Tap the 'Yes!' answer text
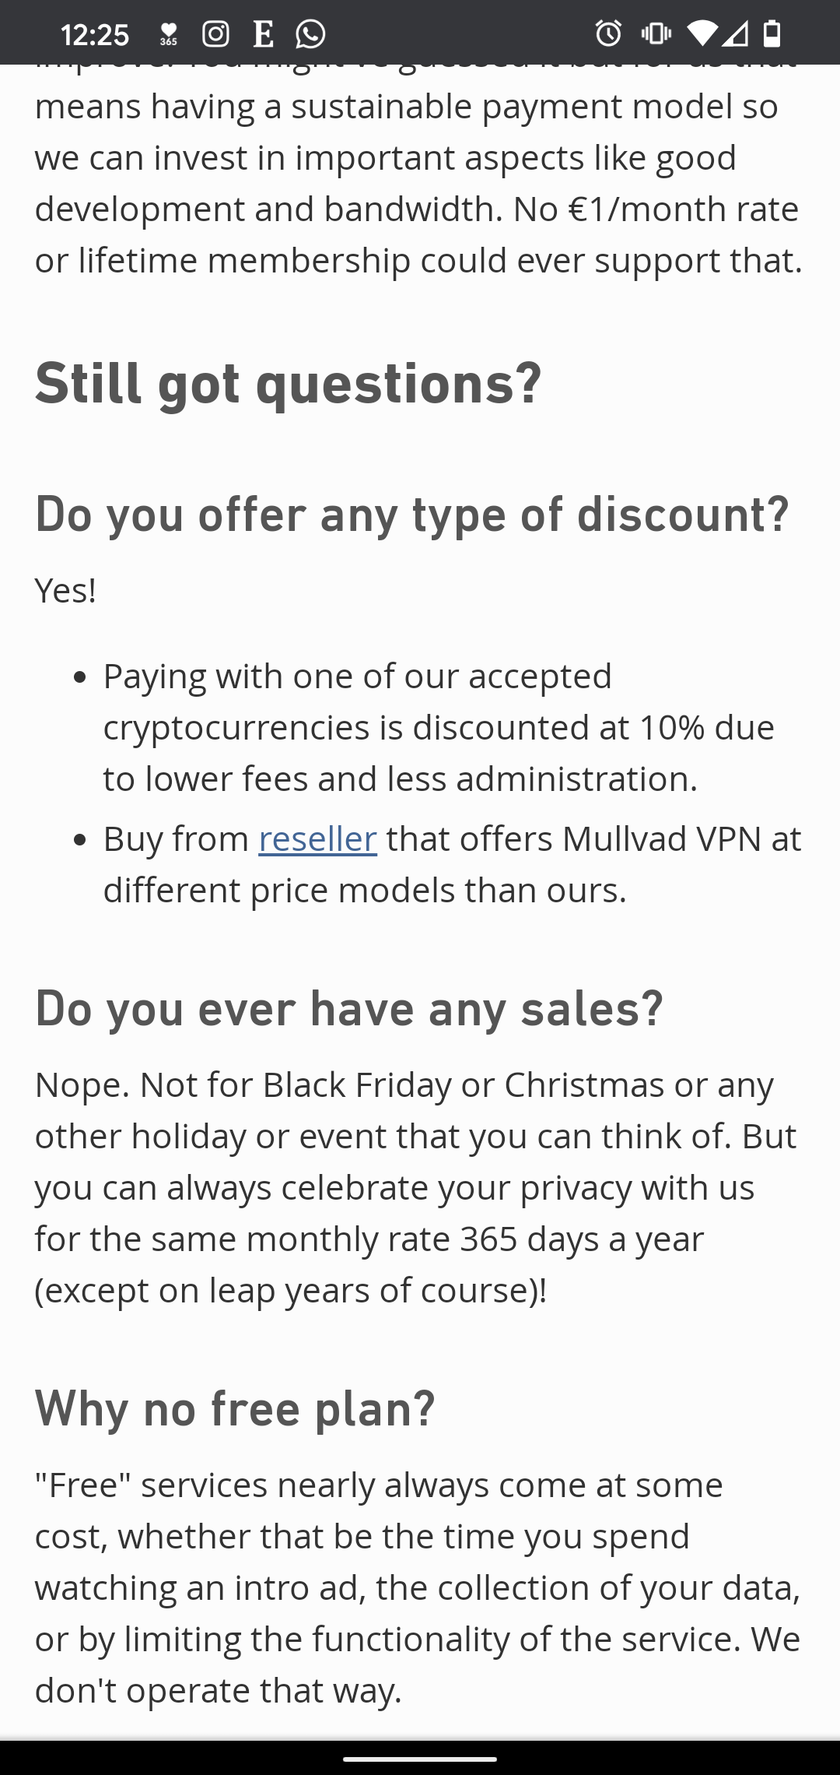This screenshot has width=840, height=1775. coord(66,590)
